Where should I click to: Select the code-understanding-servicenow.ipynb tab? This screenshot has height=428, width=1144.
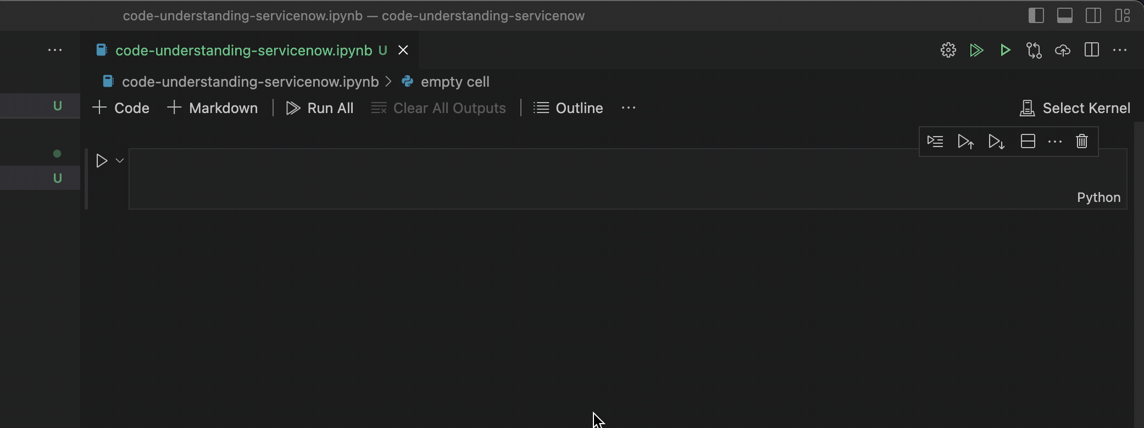[x=243, y=50]
